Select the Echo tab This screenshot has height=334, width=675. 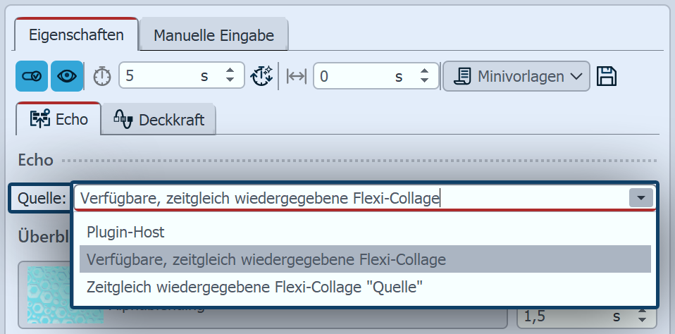(x=59, y=119)
